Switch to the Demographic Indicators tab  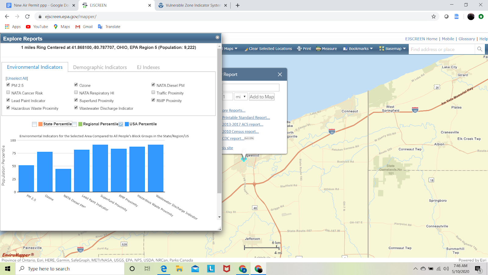pyautogui.click(x=100, y=67)
